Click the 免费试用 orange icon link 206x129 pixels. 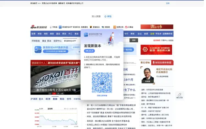115,27
